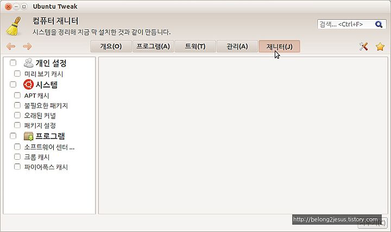Go to the 트윅(T) tab
The height and width of the screenshot is (232, 391).
195,46
